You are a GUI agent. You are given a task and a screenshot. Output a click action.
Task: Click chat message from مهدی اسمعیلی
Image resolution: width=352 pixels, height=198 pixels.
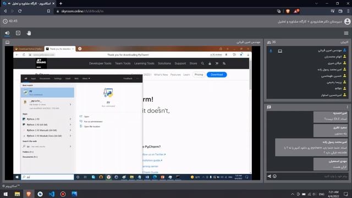[x=331, y=164]
